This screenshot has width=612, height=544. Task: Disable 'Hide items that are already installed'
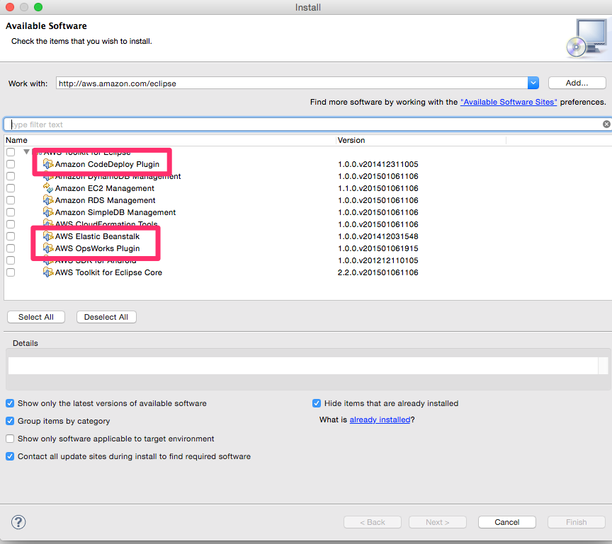[316, 403]
